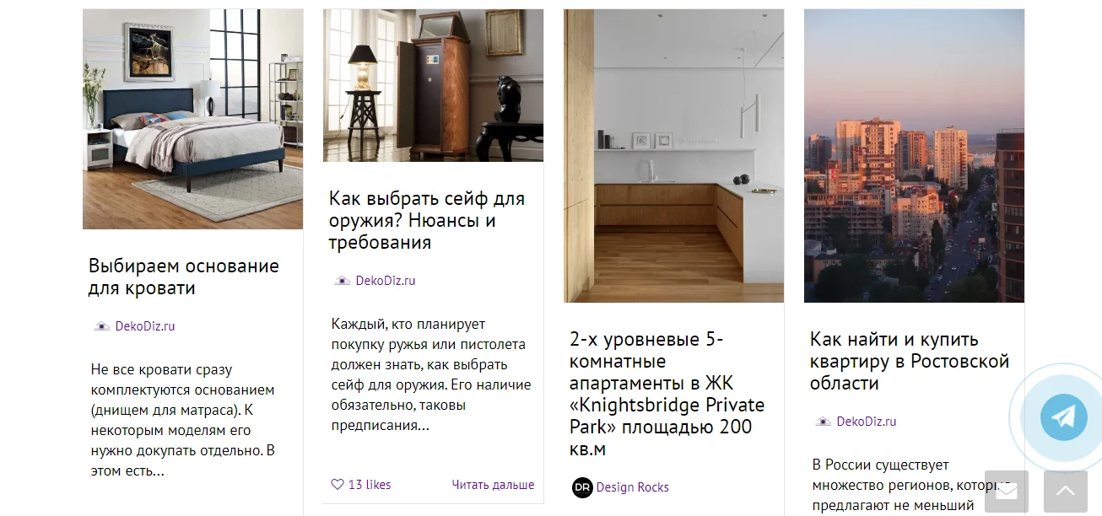
Task: Click DekoDiz.ru avatar under gun safe article
Action: click(x=343, y=281)
